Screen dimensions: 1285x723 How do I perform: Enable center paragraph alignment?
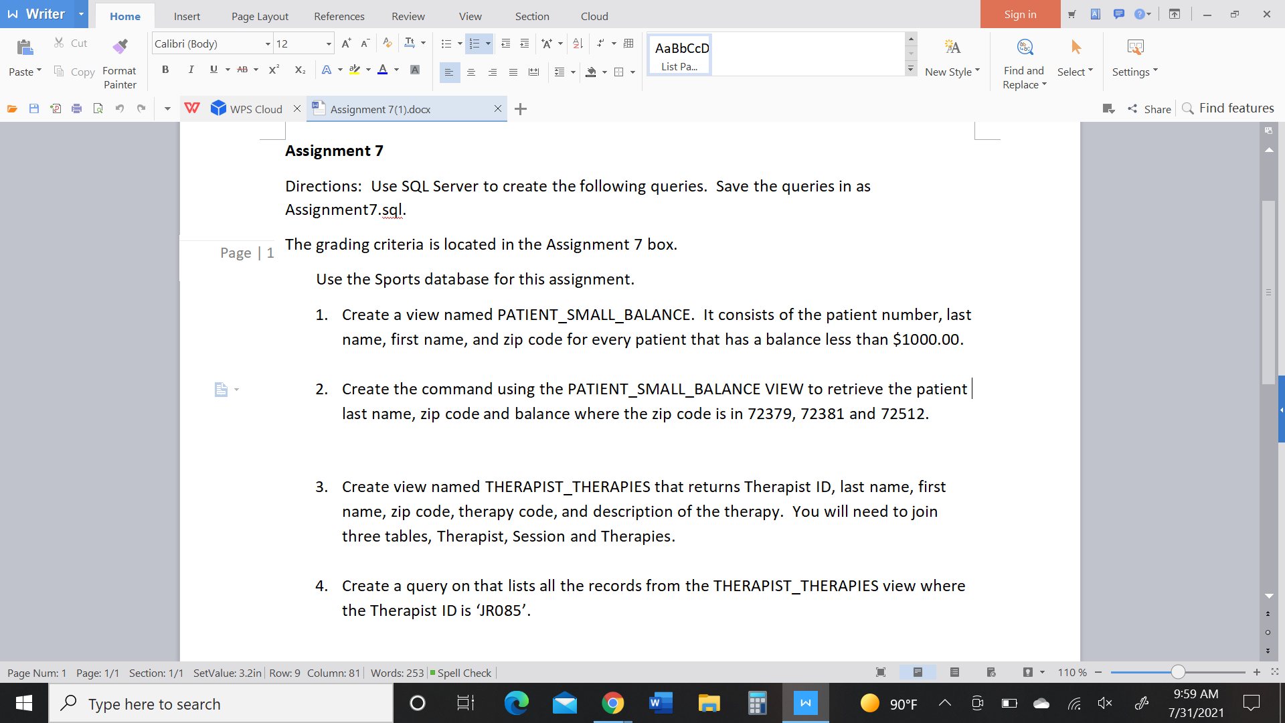point(472,72)
